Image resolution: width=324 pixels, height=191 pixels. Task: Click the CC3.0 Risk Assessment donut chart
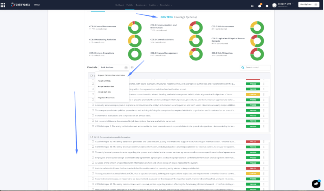coord(257,27)
